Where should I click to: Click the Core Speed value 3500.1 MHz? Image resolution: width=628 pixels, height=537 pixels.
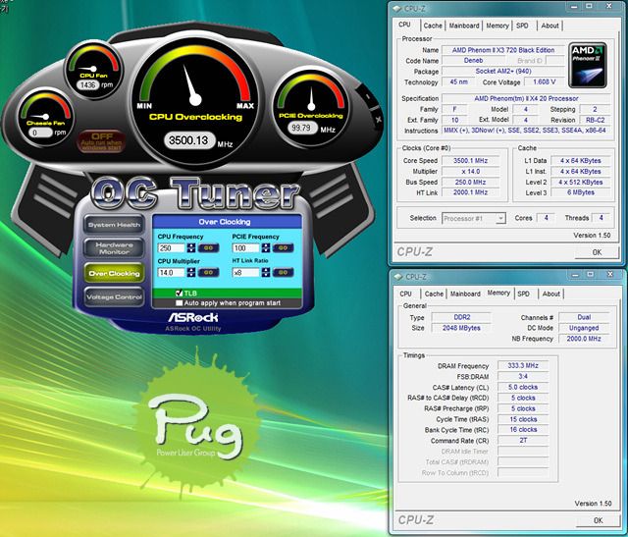point(470,161)
